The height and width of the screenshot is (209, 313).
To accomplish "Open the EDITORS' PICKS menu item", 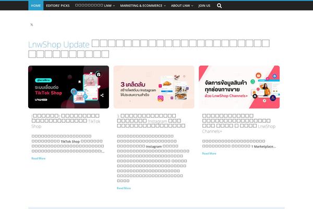I will [x=58, y=6].
